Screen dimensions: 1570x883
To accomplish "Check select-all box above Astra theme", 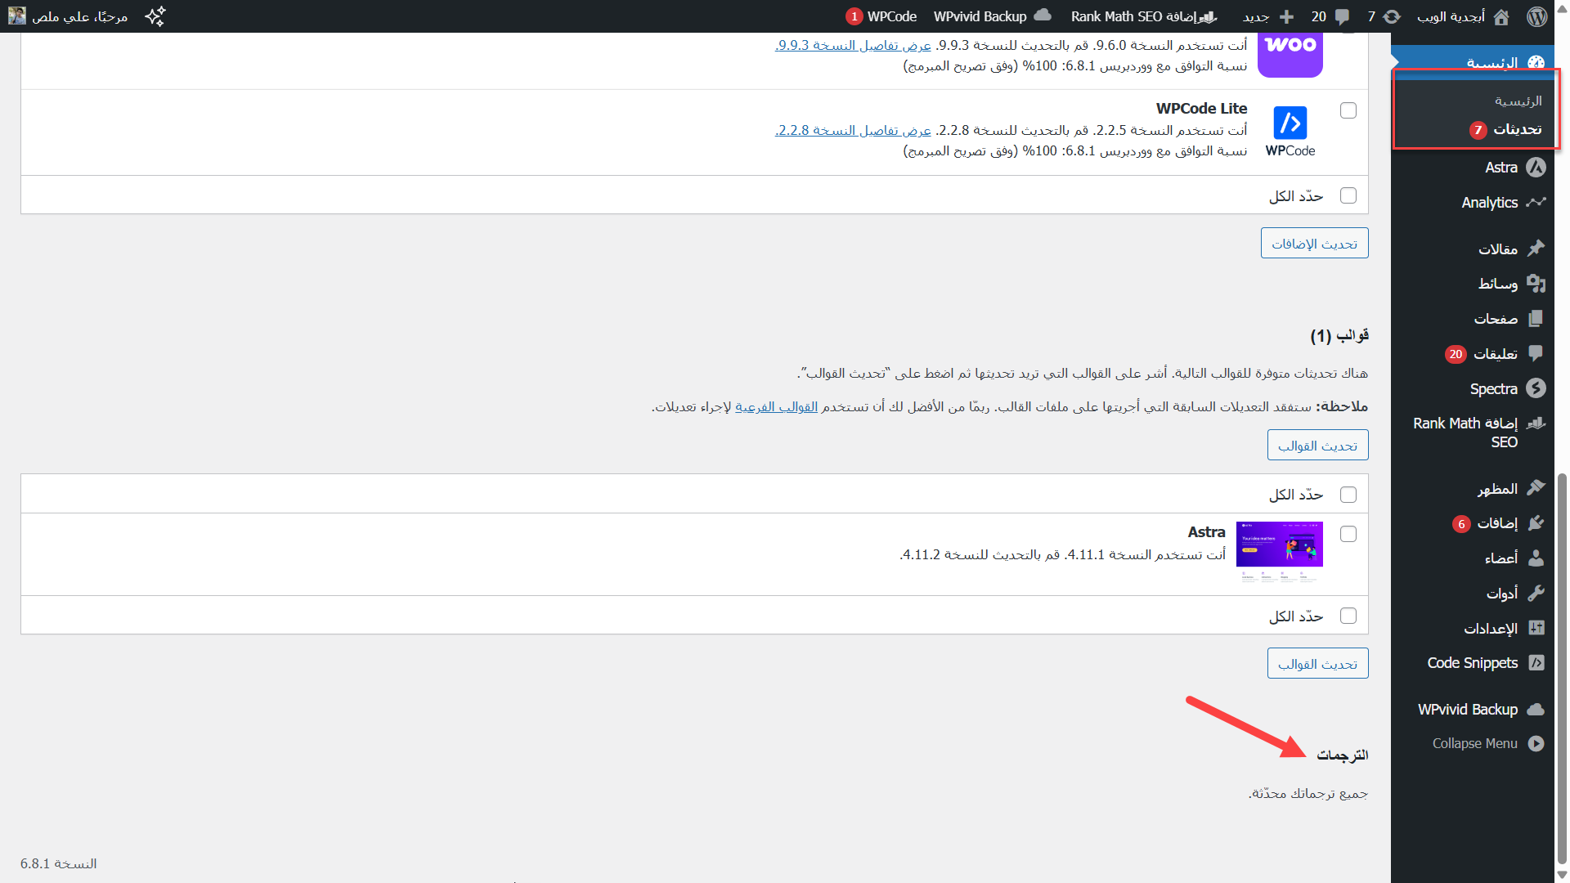I will [1348, 495].
